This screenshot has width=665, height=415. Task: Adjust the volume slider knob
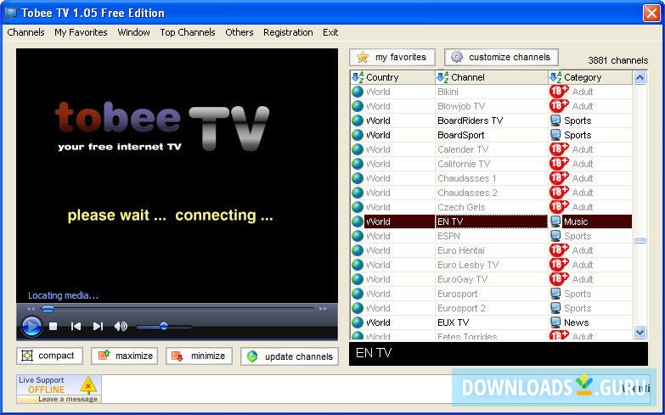[164, 326]
